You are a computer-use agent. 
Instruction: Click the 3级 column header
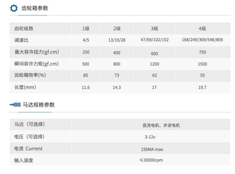coord(154,28)
